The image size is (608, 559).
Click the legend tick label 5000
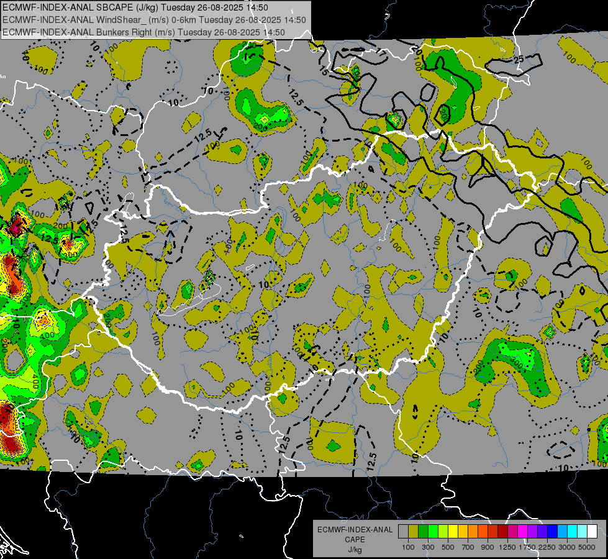[x=587, y=547]
